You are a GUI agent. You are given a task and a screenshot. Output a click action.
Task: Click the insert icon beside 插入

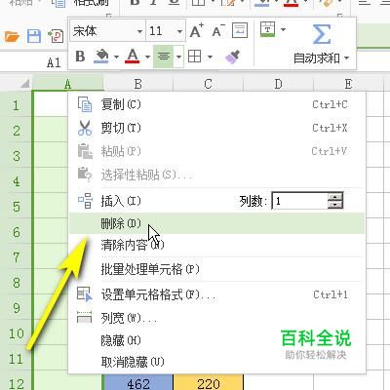[x=85, y=201]
